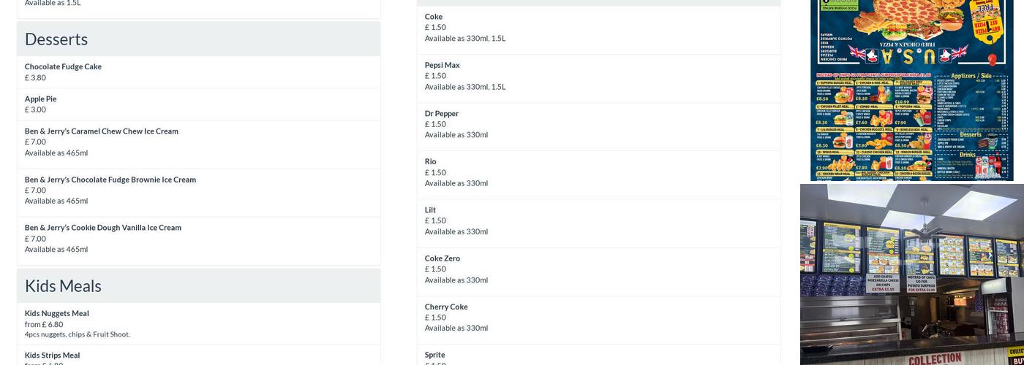
Task: Open the shop interior ceiling fan photo
Action: [911, 230]
